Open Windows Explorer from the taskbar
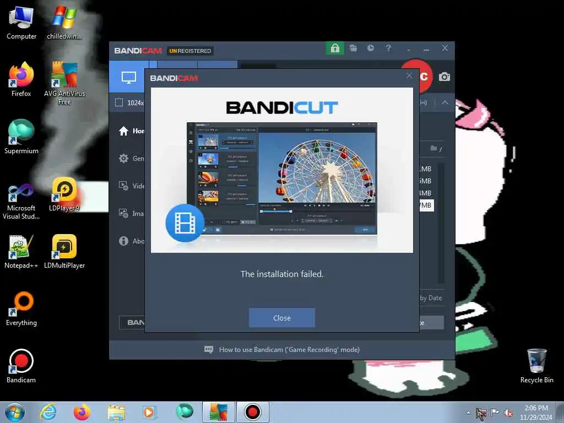This screenshot has height=423, width=564. [x=116, y=412]
